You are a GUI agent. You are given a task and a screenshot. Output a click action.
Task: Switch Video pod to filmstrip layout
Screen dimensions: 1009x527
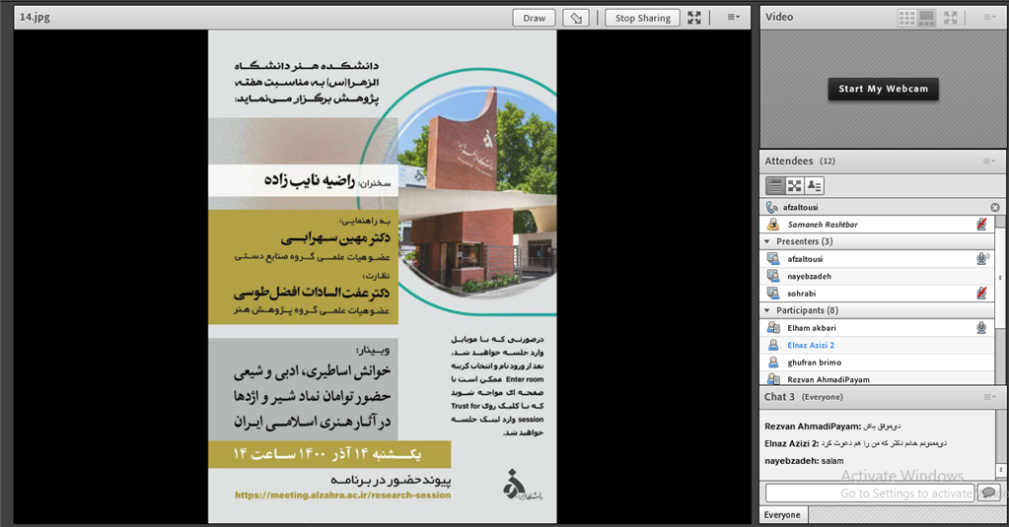click(926, 18)
